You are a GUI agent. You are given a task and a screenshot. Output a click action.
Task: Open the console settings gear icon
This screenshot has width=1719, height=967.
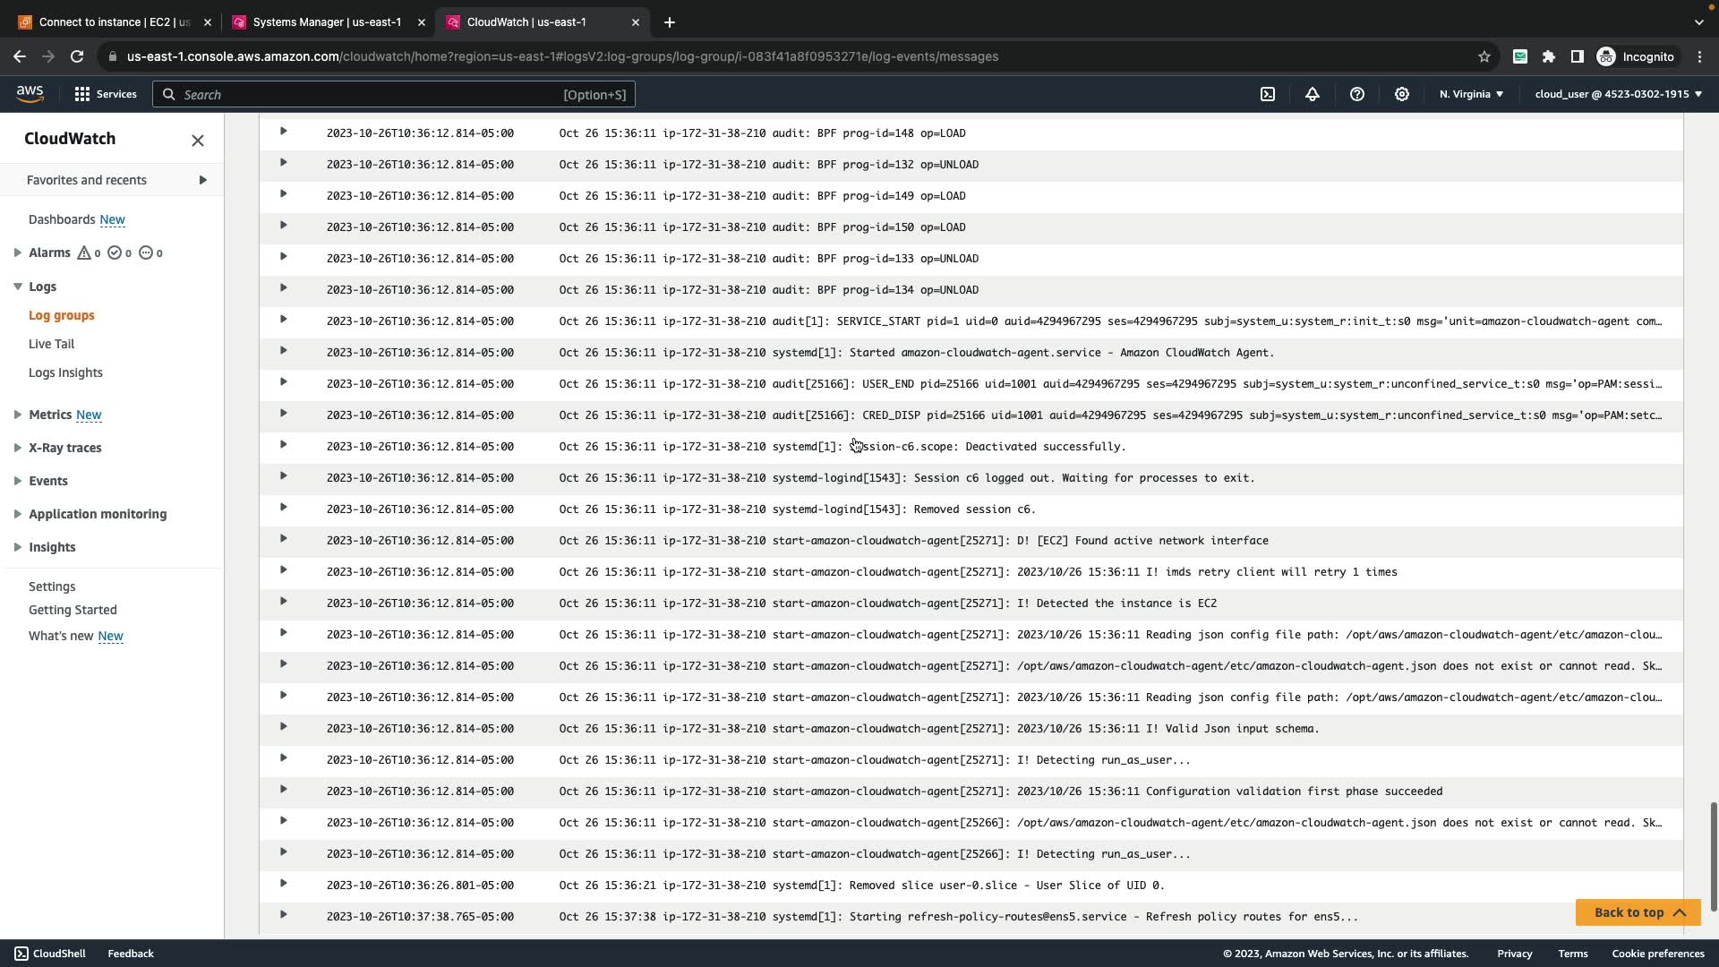(1402, 94)
